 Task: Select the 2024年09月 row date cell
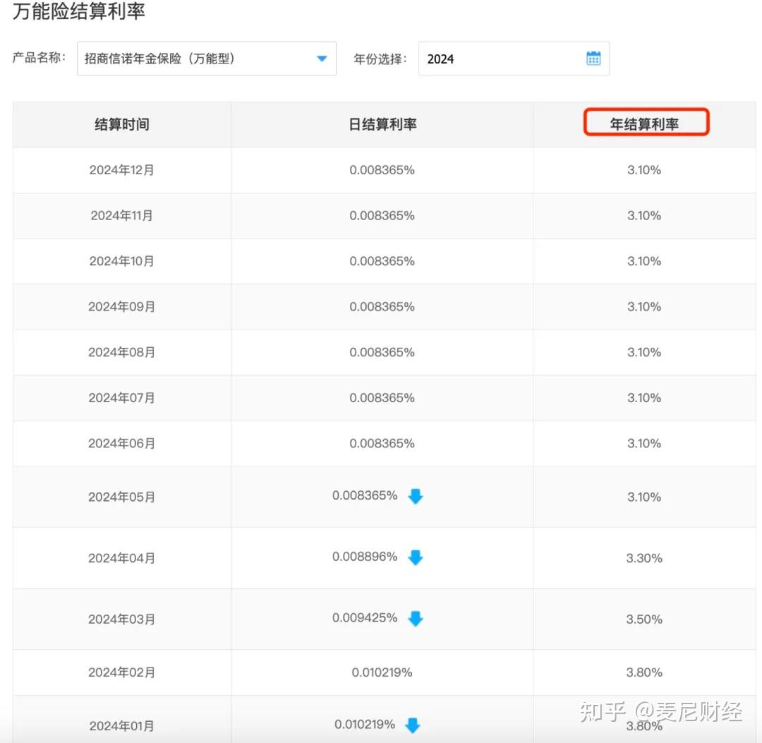(122, 307)
